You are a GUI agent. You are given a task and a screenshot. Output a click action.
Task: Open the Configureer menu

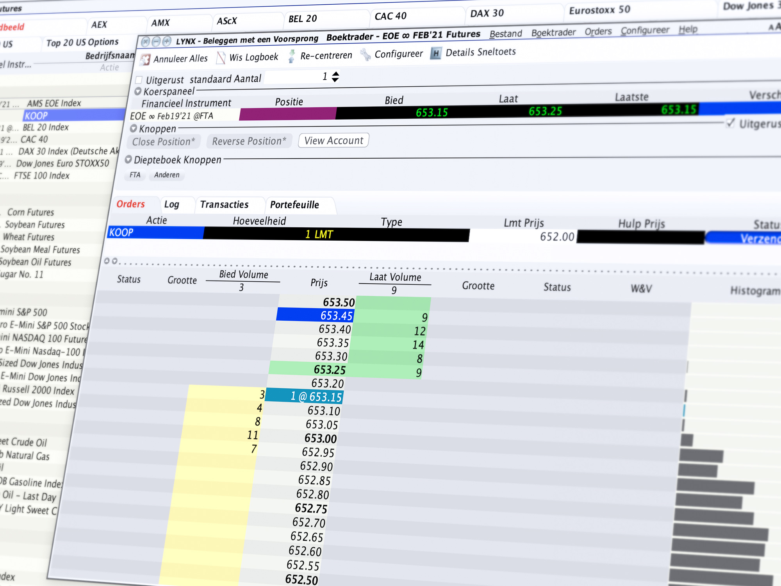(645, 30)
